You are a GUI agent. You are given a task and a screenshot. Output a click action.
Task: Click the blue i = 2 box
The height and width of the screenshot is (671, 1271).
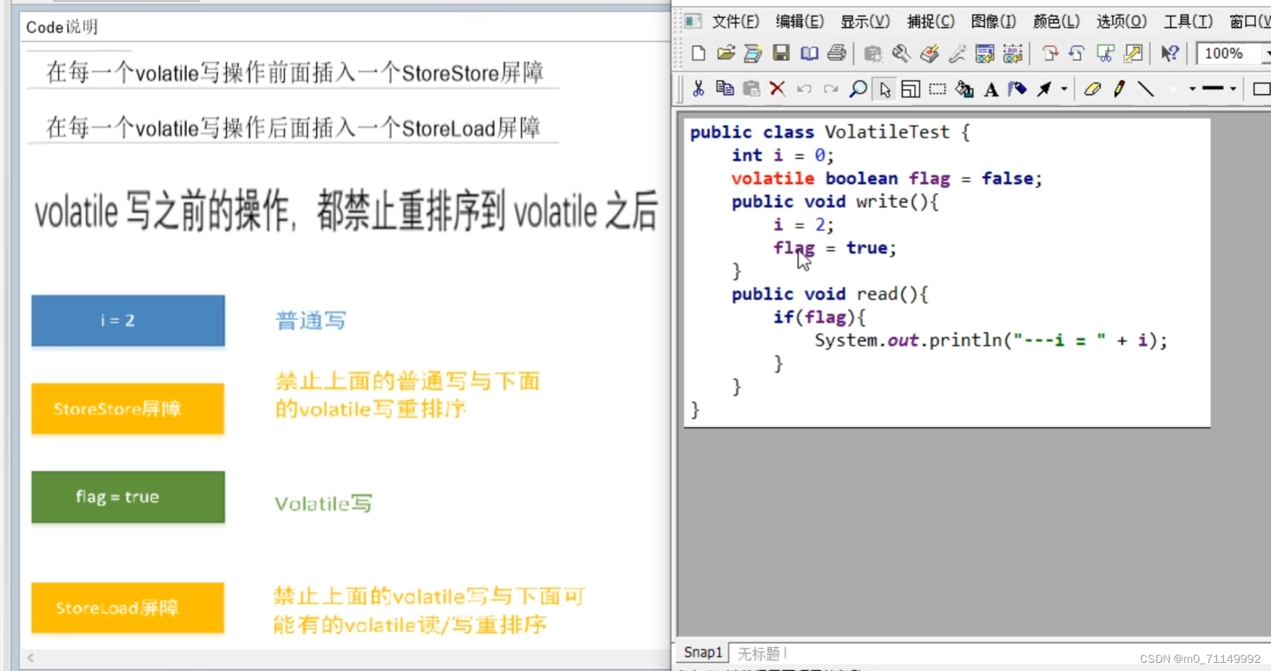point(128,320)
